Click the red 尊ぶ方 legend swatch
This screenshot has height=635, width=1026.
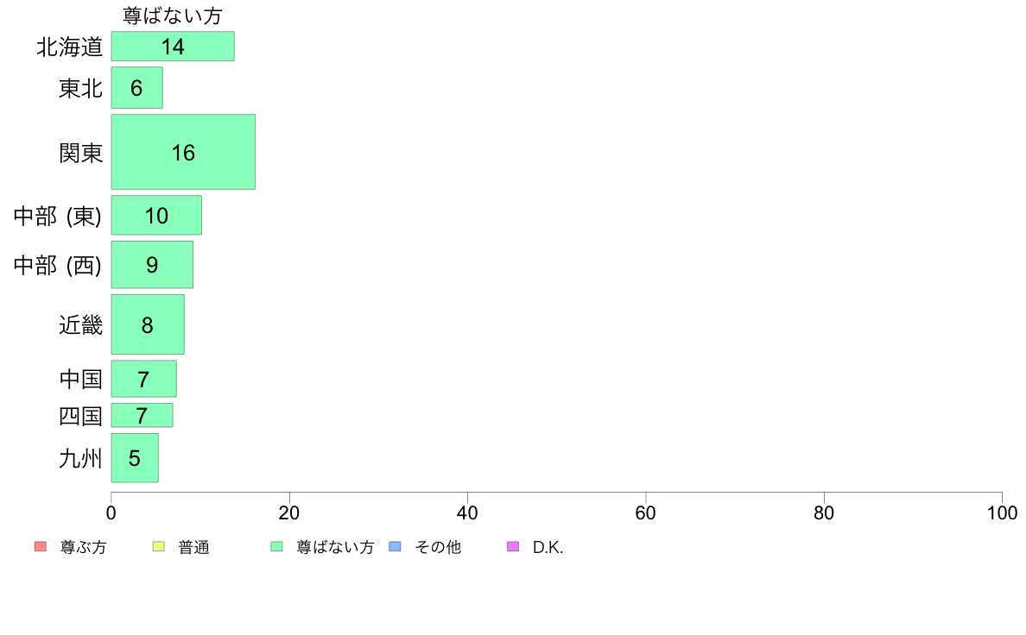41,547
